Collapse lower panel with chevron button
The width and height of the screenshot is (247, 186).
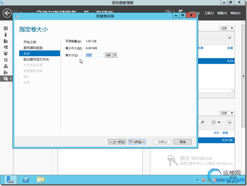(229, 122)
